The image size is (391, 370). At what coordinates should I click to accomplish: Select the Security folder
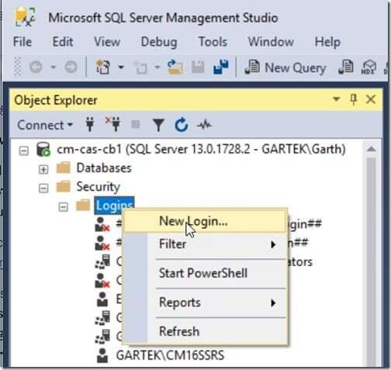[x=98, y=187]
